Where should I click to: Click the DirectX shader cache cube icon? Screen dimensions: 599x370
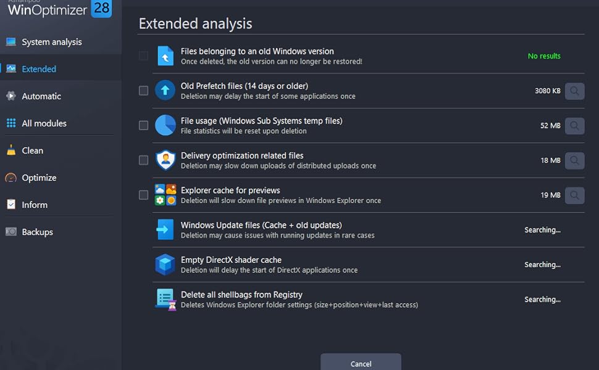(164, 264)
